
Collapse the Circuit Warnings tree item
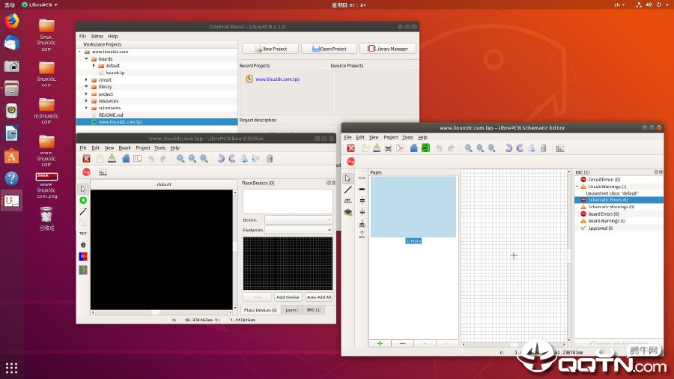[x=577, y=187]
